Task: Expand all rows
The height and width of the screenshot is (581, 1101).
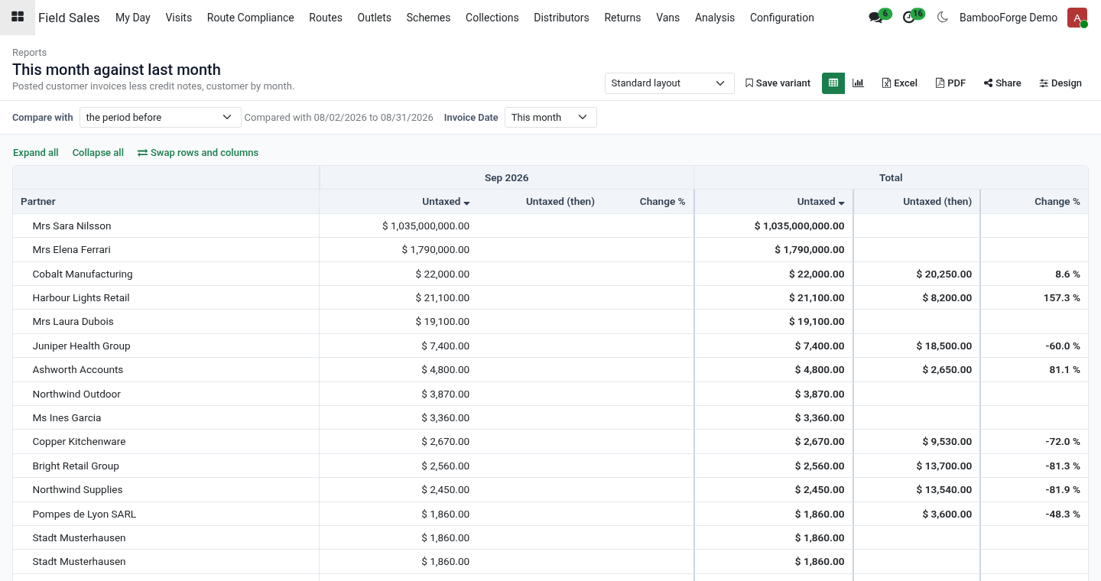Action: coord(36,153)
